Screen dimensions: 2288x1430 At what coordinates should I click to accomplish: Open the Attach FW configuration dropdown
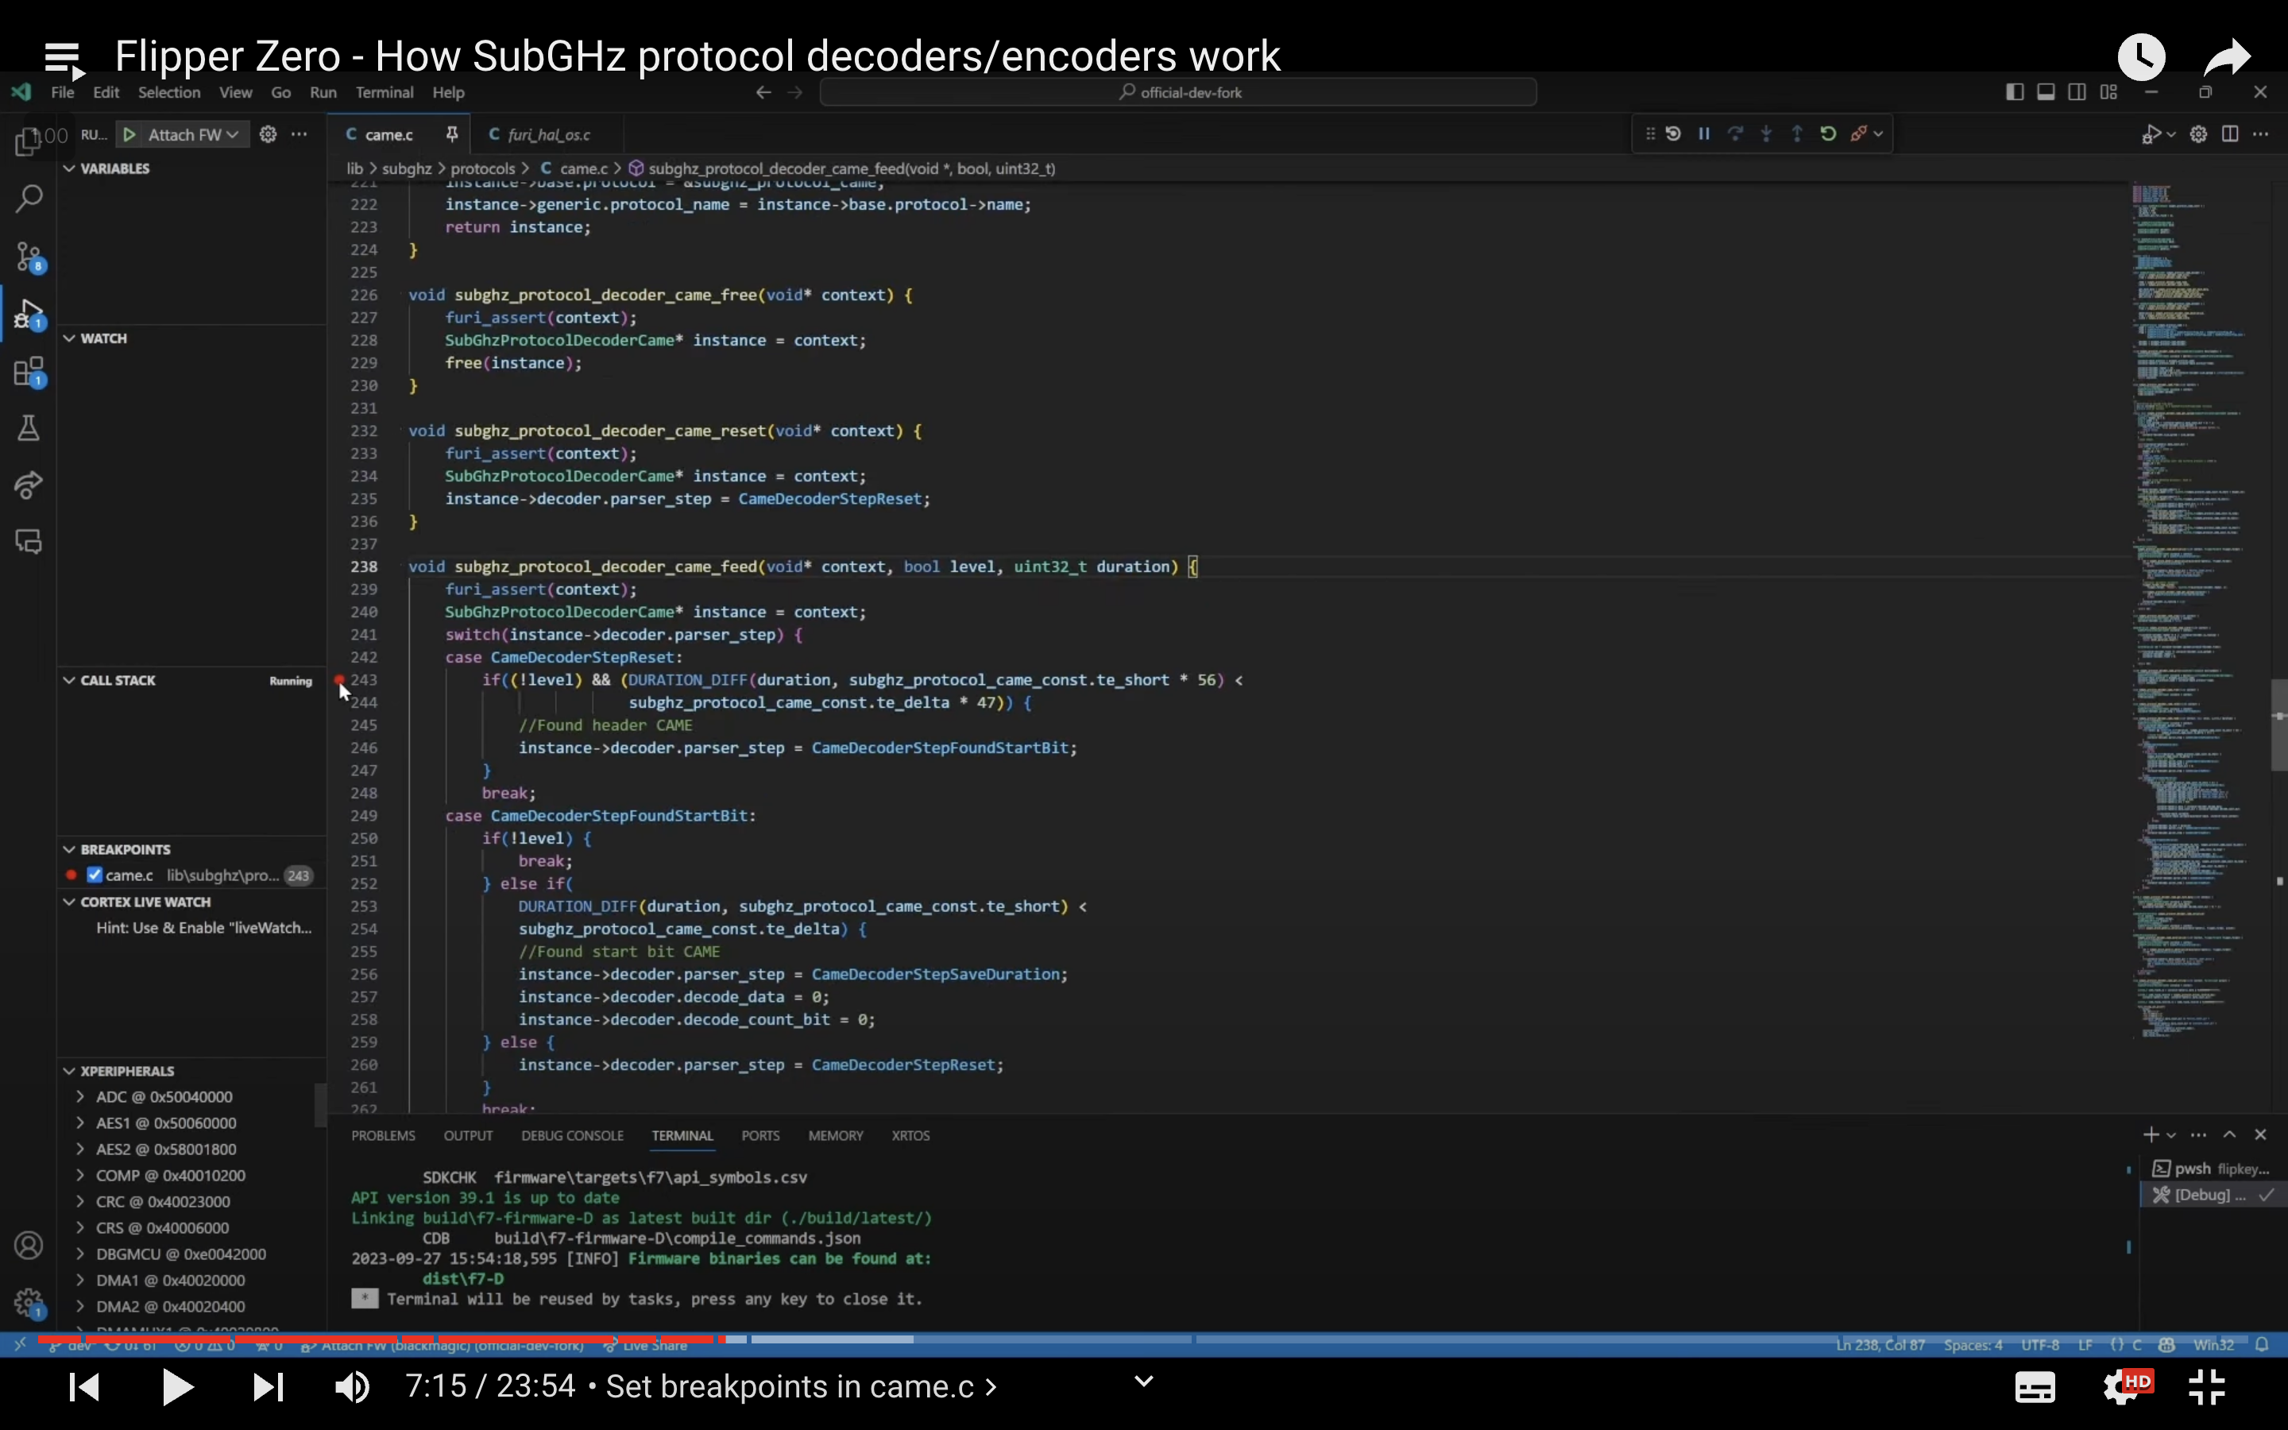tap(234, 134)
